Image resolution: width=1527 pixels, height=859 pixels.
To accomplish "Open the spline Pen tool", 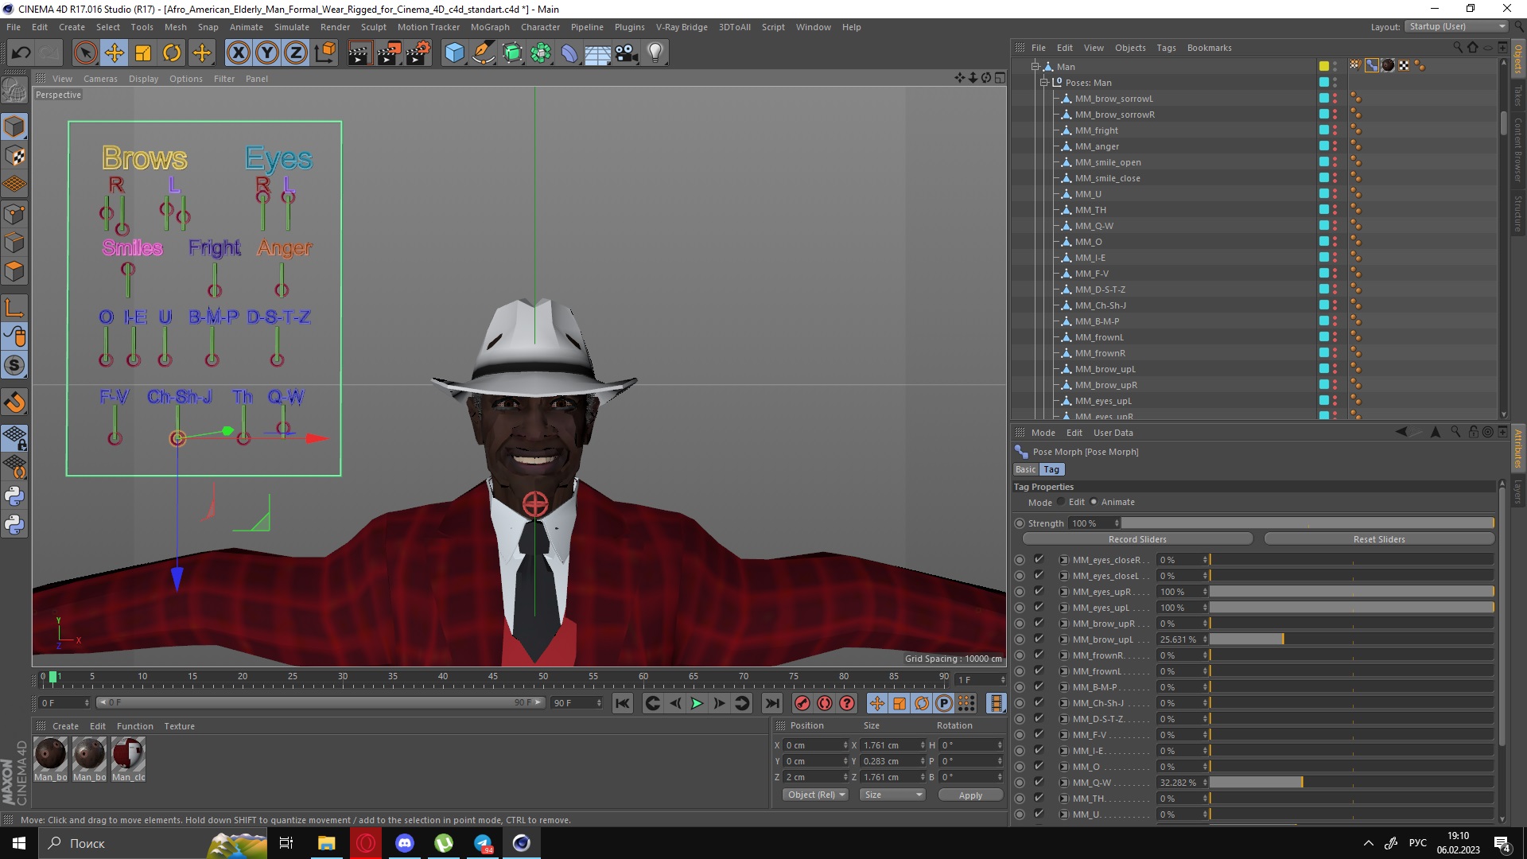I will tap(484, 53).
